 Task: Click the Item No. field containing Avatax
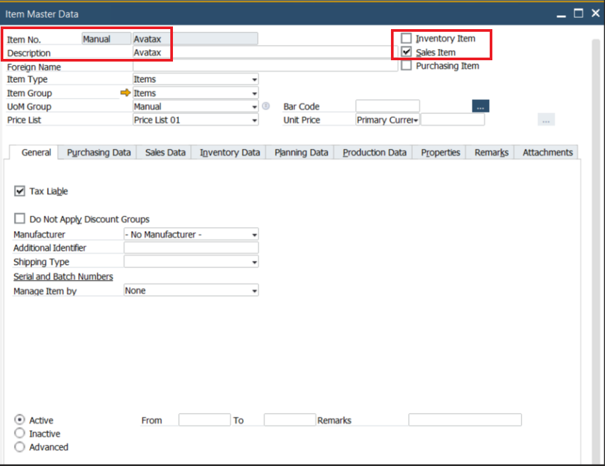pyautogui.click(x=195, y=39)
